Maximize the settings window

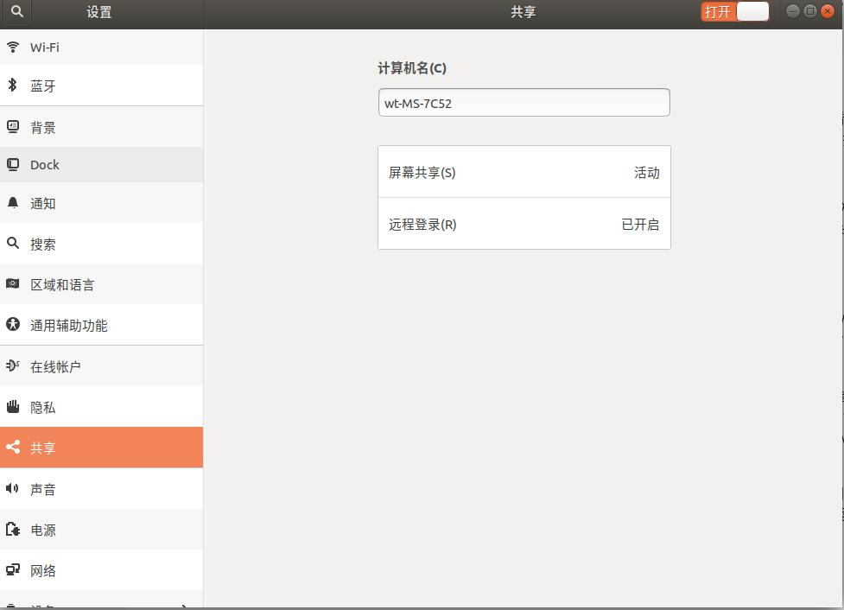coord(810,10)
